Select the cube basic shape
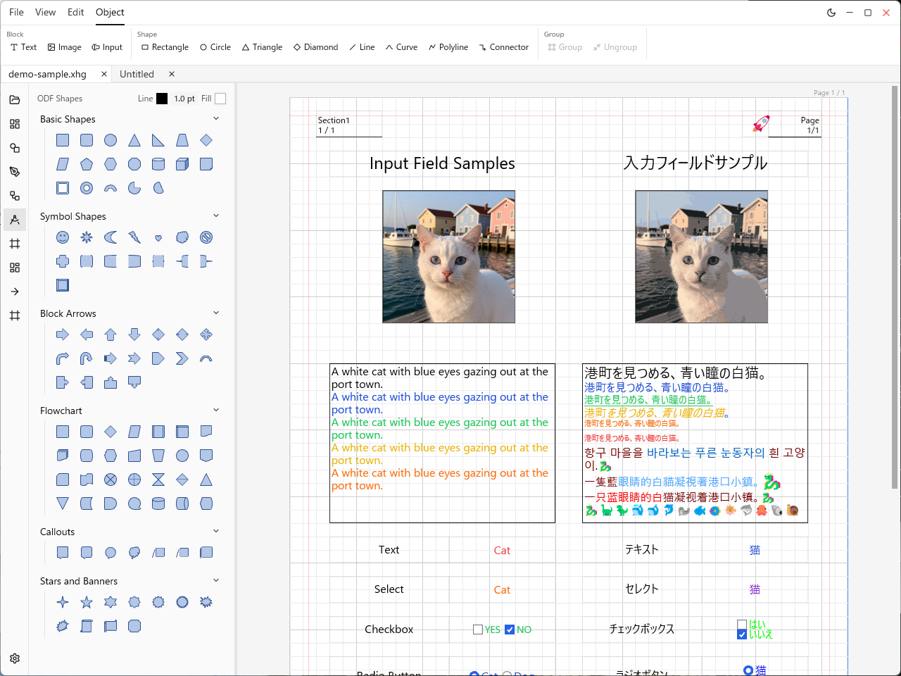This screenshot has width=901, height=676. [182, 164]
